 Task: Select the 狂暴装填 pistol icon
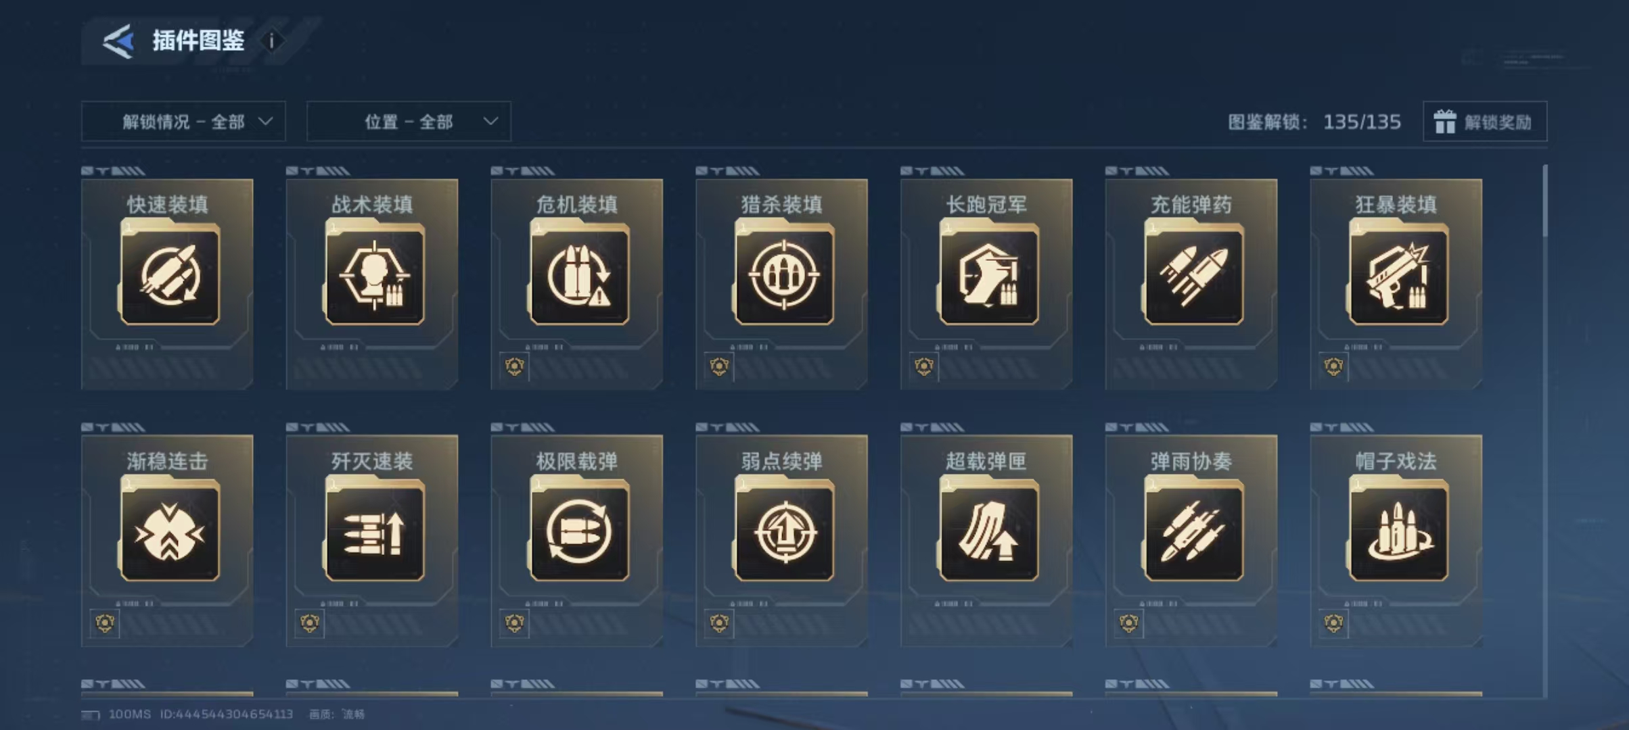pyautogui.click(x=1399, y=275)
